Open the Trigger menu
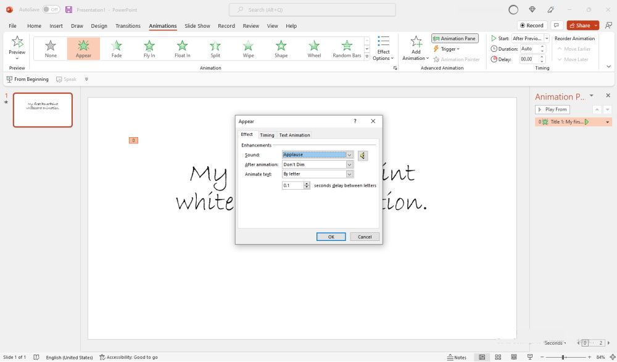This screenshot has width=617, height=362. click(x=446, y=49)
